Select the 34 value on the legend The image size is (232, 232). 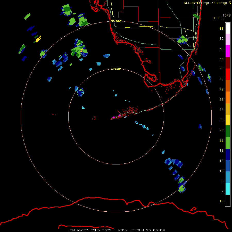click(221, 110)
